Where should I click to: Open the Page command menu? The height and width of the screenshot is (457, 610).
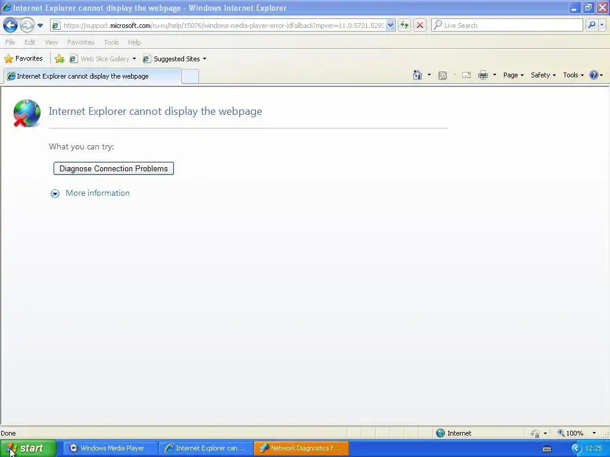[513, 75]
